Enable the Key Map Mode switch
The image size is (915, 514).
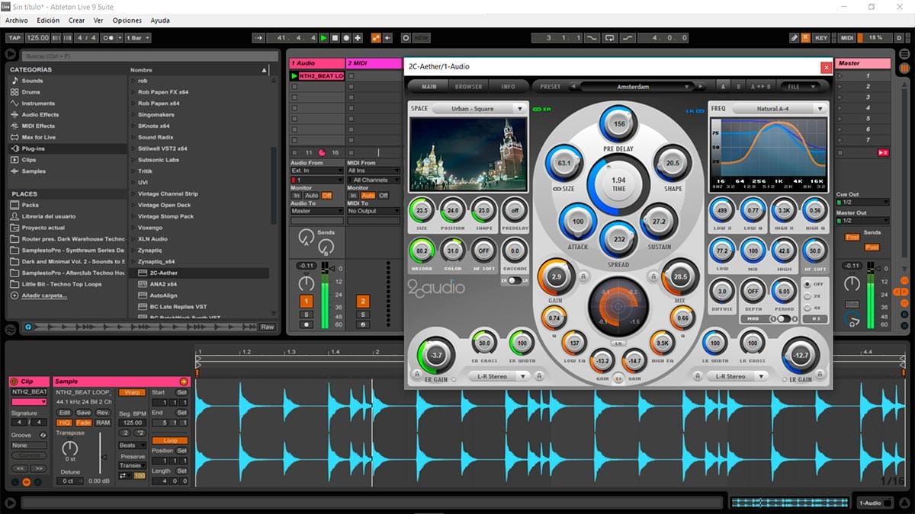[x=821, y=37]
